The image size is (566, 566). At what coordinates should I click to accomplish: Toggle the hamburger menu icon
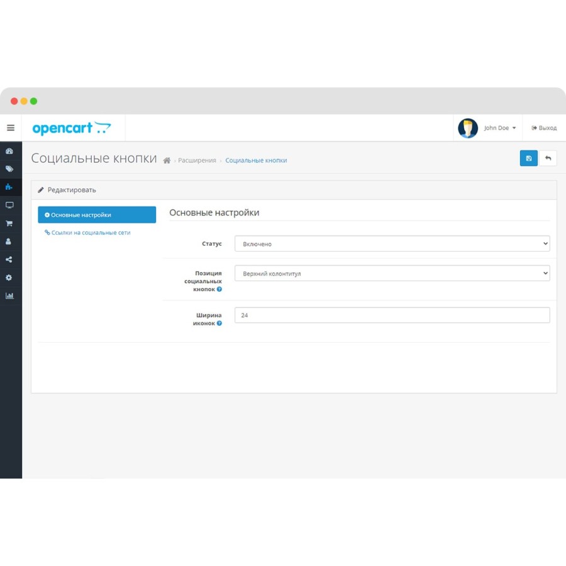tap(11, 128)
